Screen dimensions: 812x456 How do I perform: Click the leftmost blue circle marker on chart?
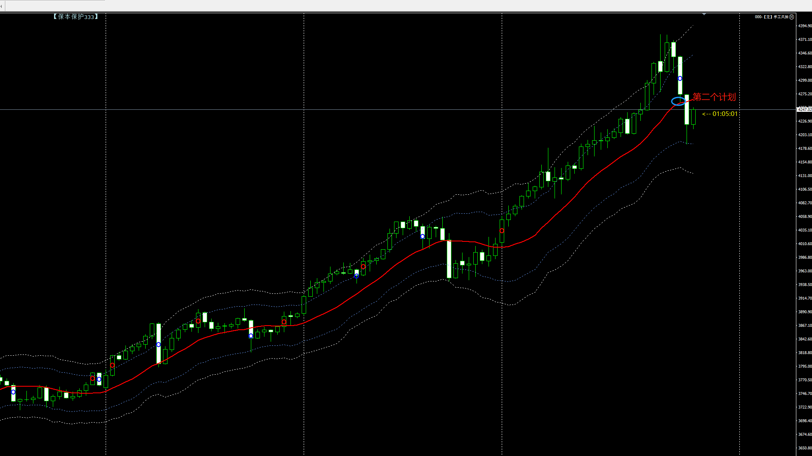coord(13,392)
